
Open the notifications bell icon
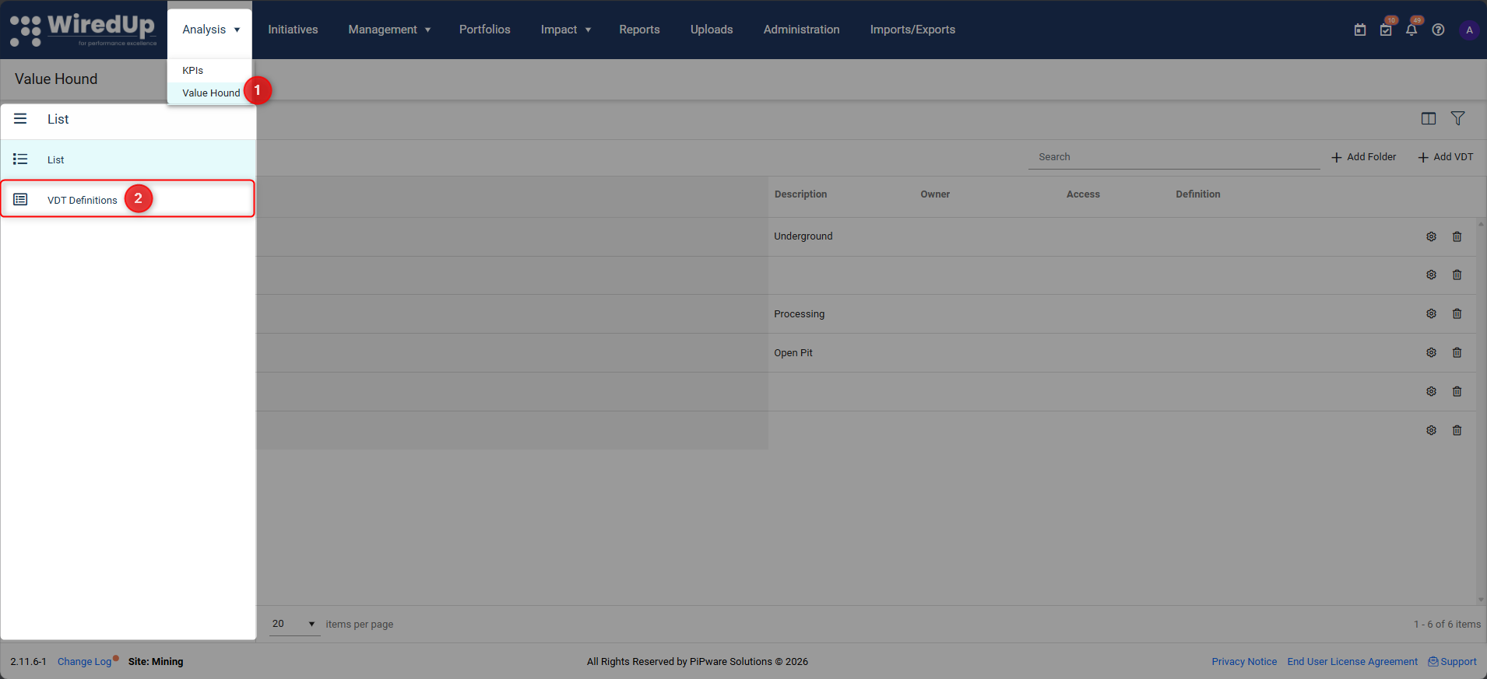(1411, 30)
